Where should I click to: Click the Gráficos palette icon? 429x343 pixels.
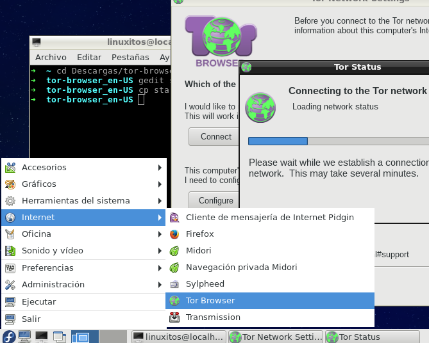click(x=10, y=184)
